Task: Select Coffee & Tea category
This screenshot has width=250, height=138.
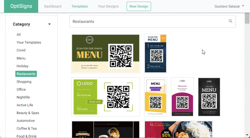Action: pyautogui.click(x=27, y=129)
